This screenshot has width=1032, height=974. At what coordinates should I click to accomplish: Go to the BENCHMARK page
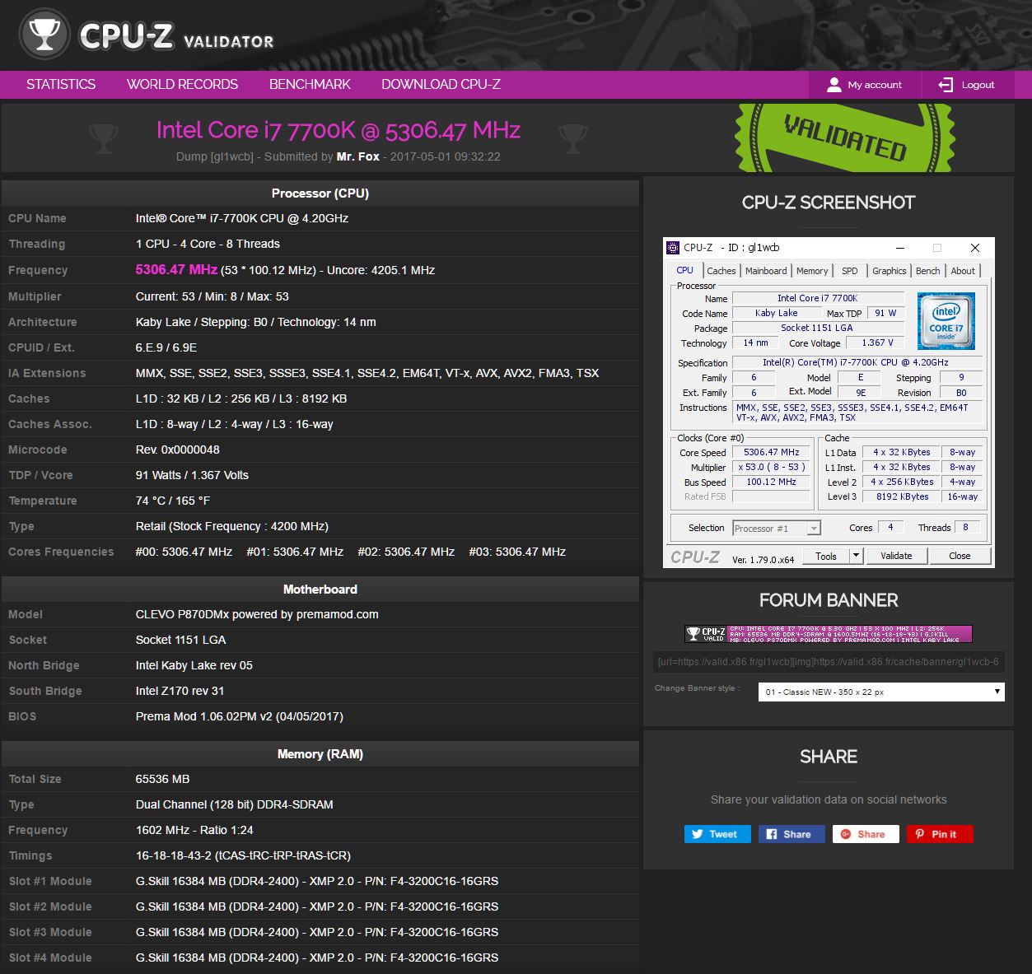310,84
